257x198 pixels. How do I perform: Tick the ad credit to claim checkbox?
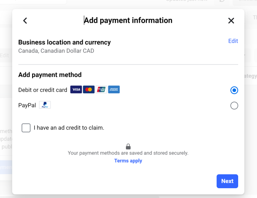click(26, 128)
